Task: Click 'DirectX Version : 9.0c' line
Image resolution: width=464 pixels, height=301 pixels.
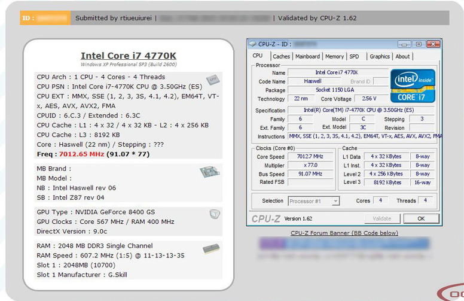Action: tap(72, 232)
